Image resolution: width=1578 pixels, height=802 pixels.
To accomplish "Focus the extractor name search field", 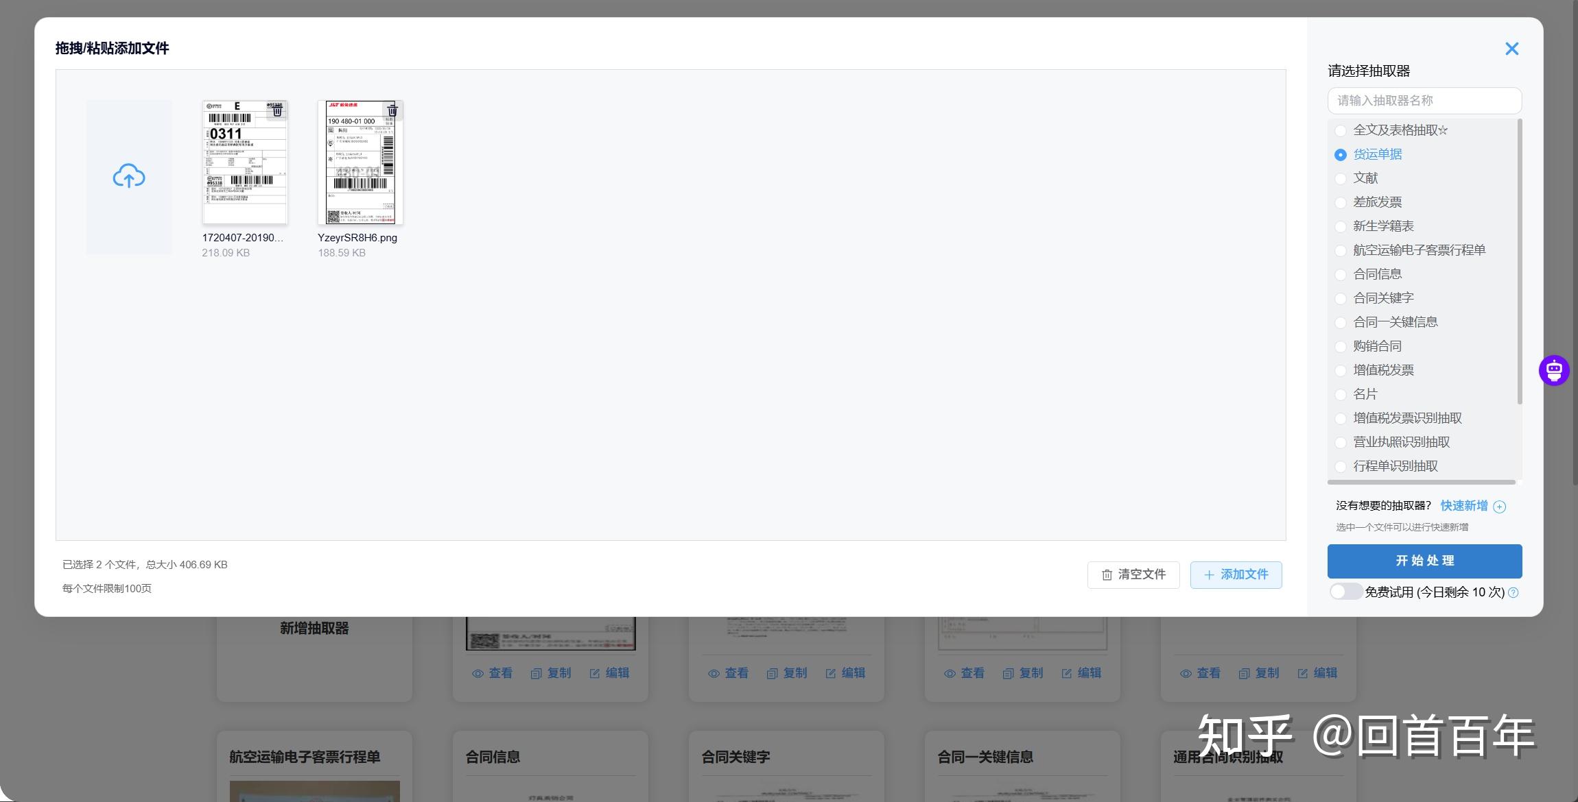I will pyautogui.click(x=1424, y=101).
